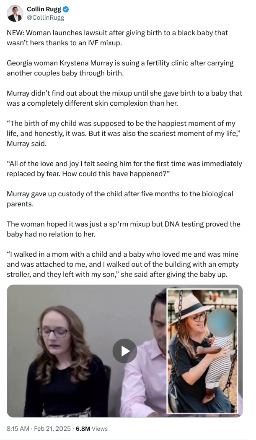
Task: Click the "I walked in a mom" quote
Action: click(x=124, y=264)
